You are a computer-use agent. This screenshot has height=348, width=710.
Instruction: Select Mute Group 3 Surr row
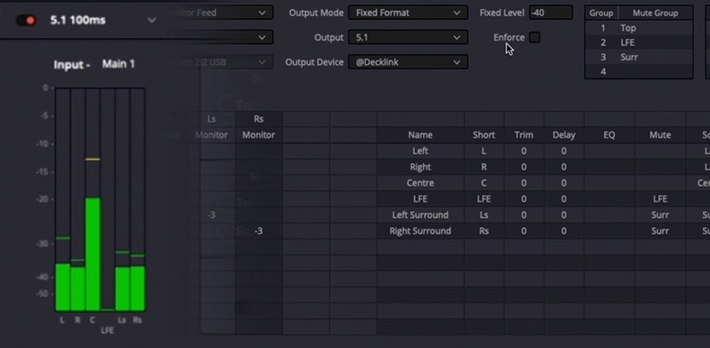[x=639, y=57]
